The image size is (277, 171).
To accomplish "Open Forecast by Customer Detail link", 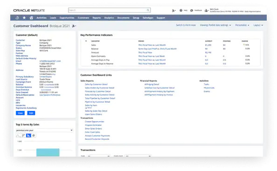I will (x=97, y=91).
